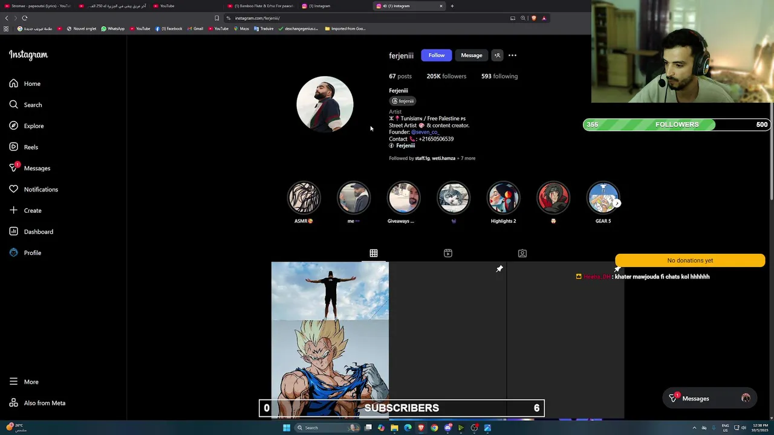Open the Giveaways story highlight
Viewport: 774px width, 435px height.
[x=403, y=198]
